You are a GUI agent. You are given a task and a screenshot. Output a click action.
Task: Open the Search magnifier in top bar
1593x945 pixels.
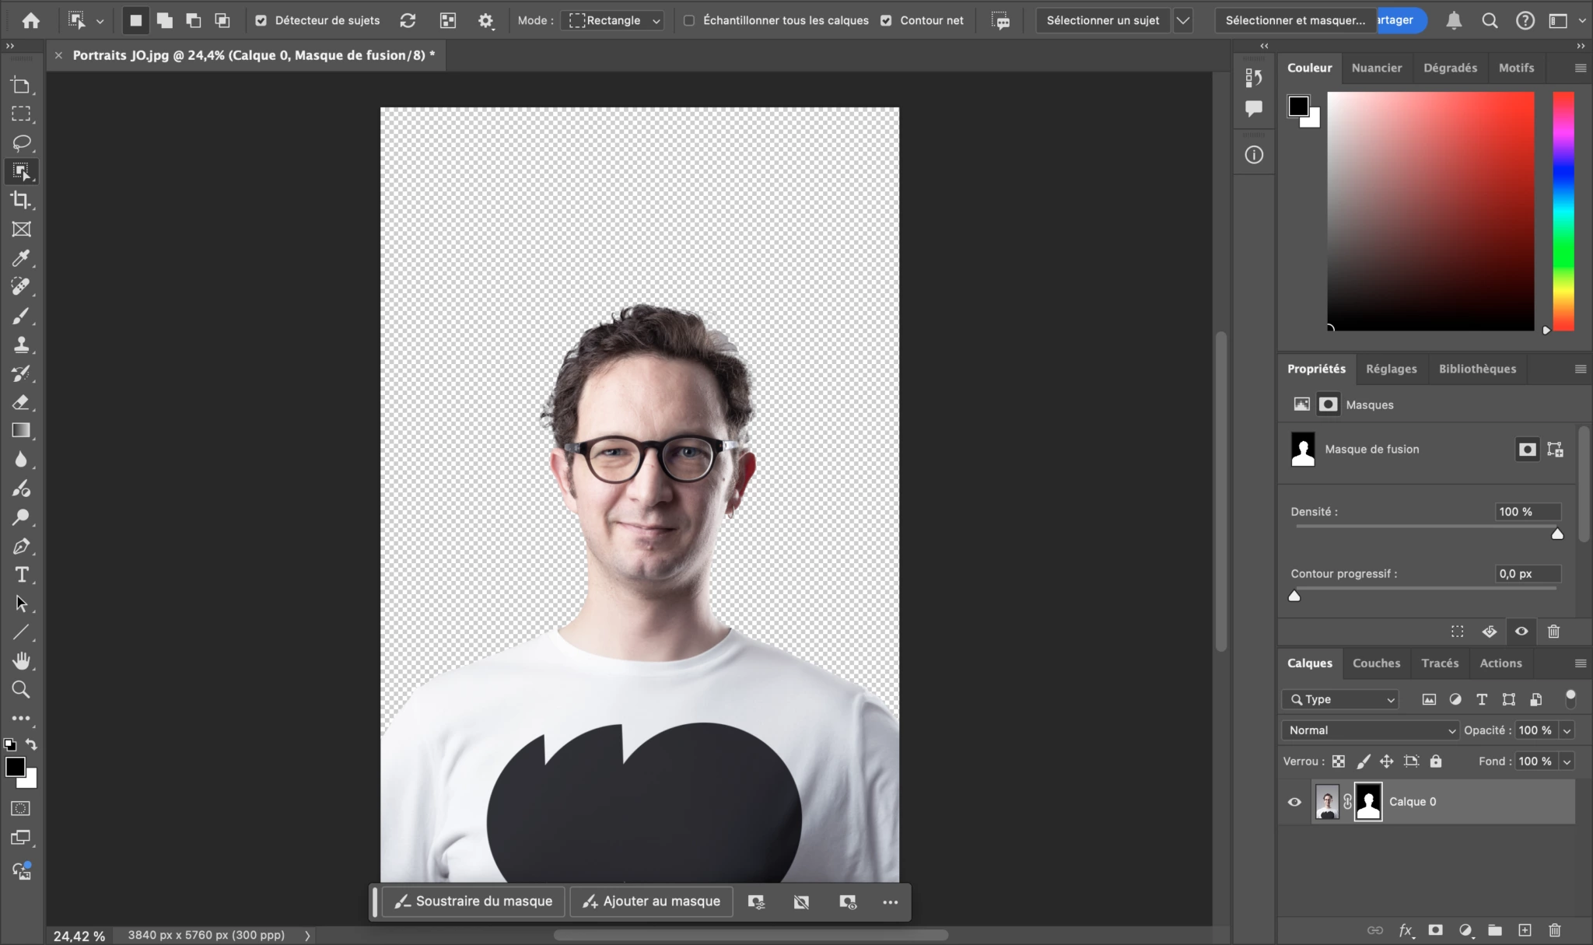1490,21
